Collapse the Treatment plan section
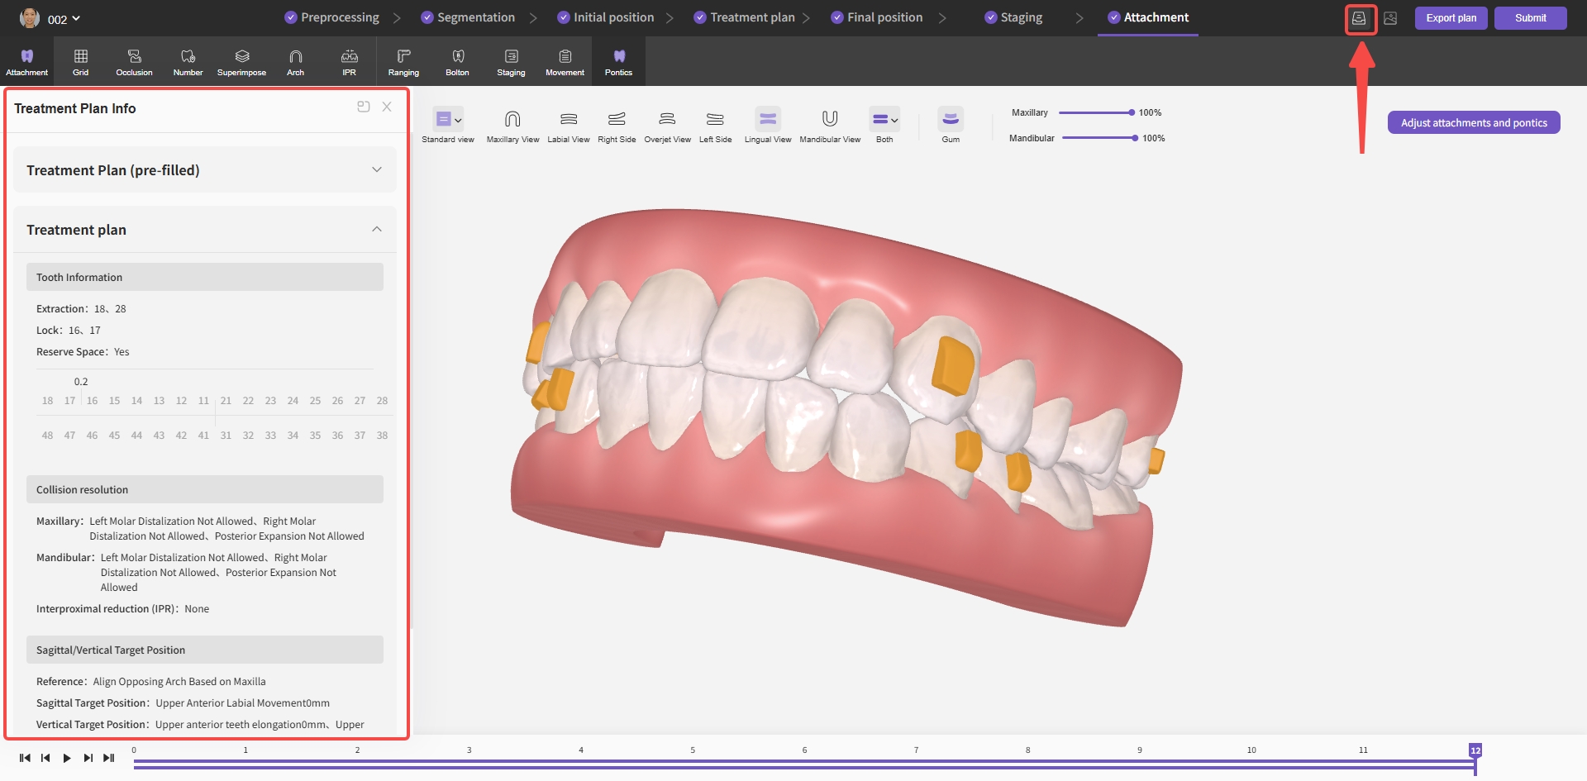This screenshot has height=781, width=1587. point(205,230)
